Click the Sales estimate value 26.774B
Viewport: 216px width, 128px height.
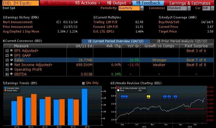click(x=85, y=60)
